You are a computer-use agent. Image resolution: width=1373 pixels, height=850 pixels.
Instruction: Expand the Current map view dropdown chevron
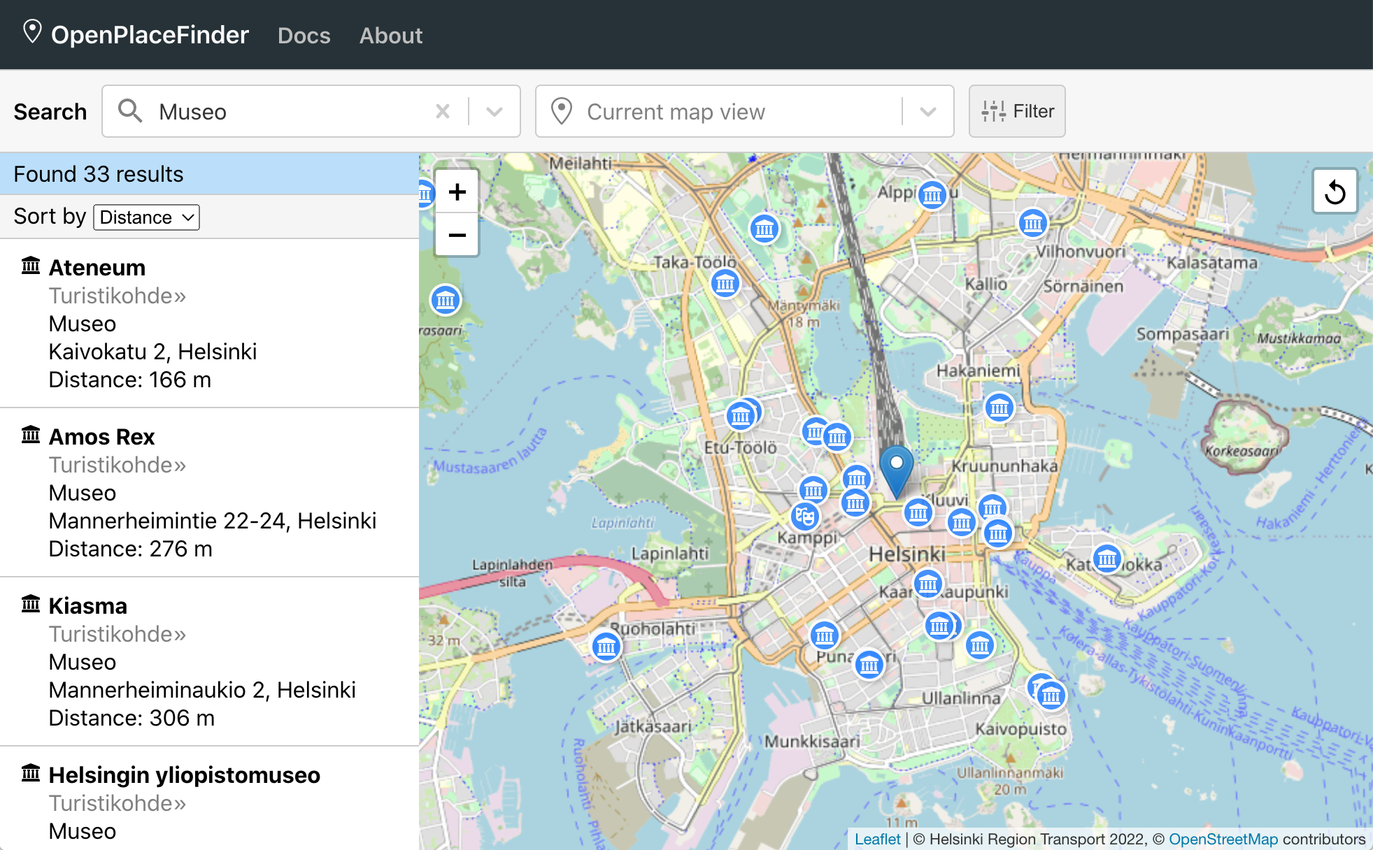point(928,111)
